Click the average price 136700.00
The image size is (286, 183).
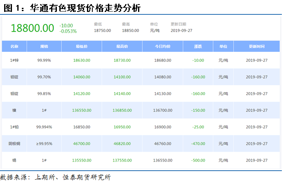coord(163,110)
